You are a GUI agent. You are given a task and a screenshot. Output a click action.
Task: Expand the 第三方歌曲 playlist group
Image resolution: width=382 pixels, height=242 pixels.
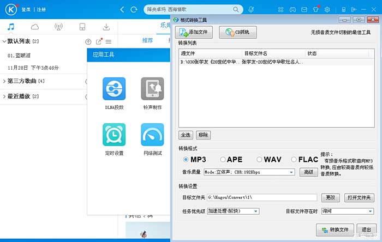4,81
